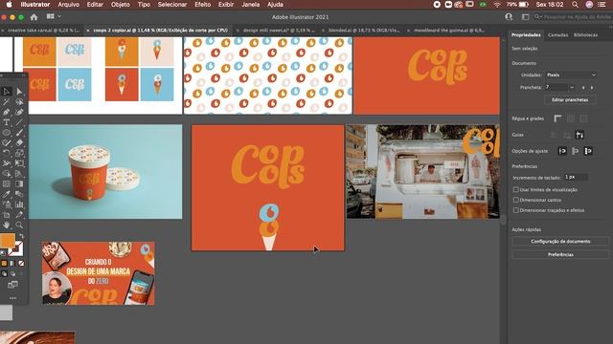Select the Artboard tool
This screenshot has height=344, width=613.
coord(7,214)
